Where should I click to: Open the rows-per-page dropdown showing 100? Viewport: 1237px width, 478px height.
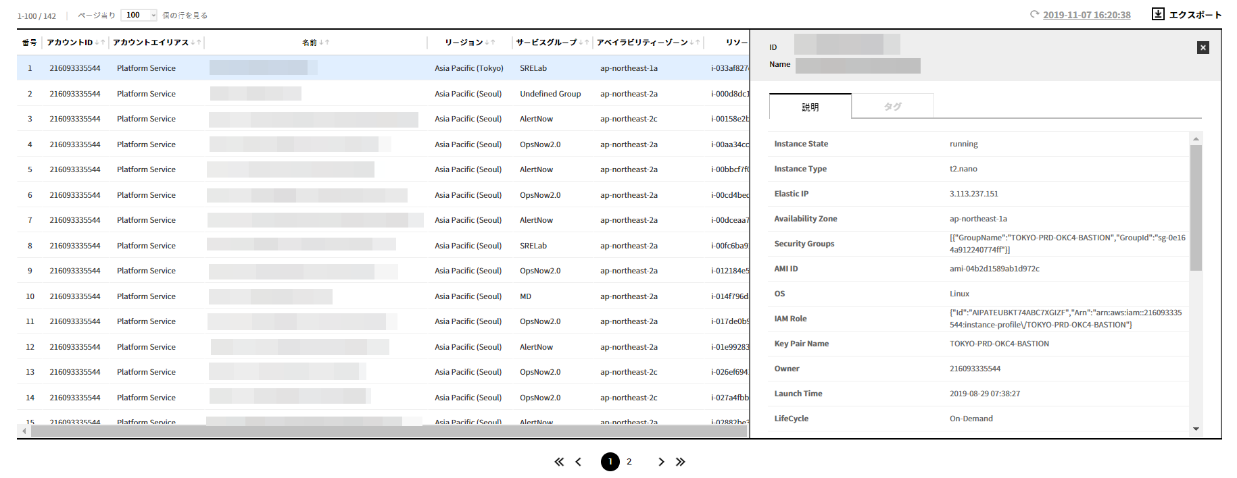coord(139,15)
